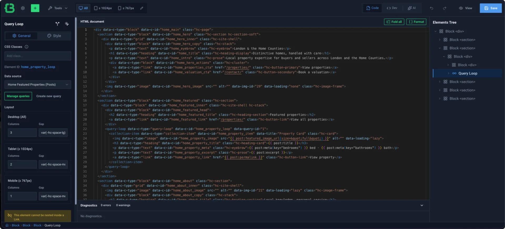This screenshot has height=229, width=505.
Task: Expand the Query Loop tree node
Action: (448, 73)
